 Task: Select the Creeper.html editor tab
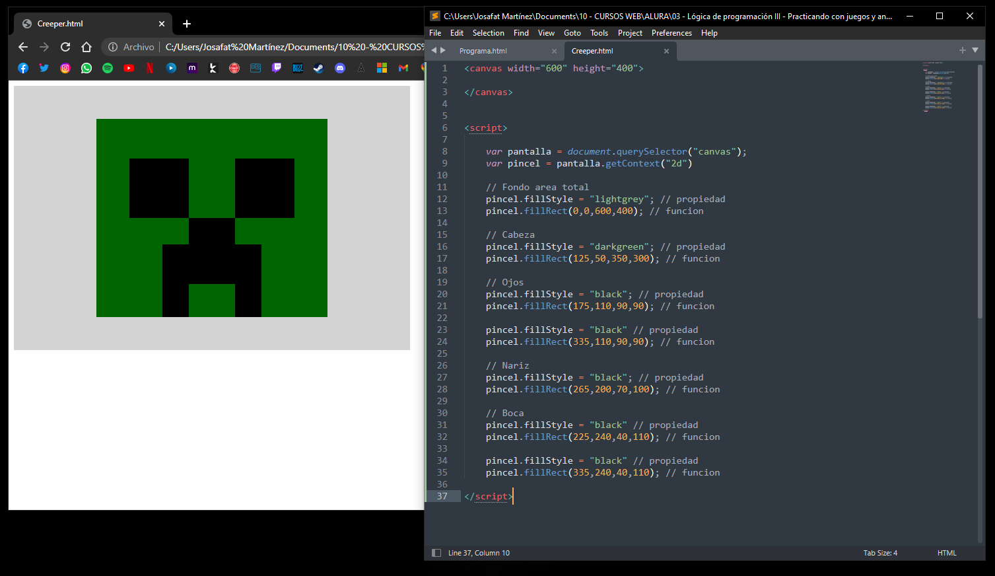(x=592, y=51)
